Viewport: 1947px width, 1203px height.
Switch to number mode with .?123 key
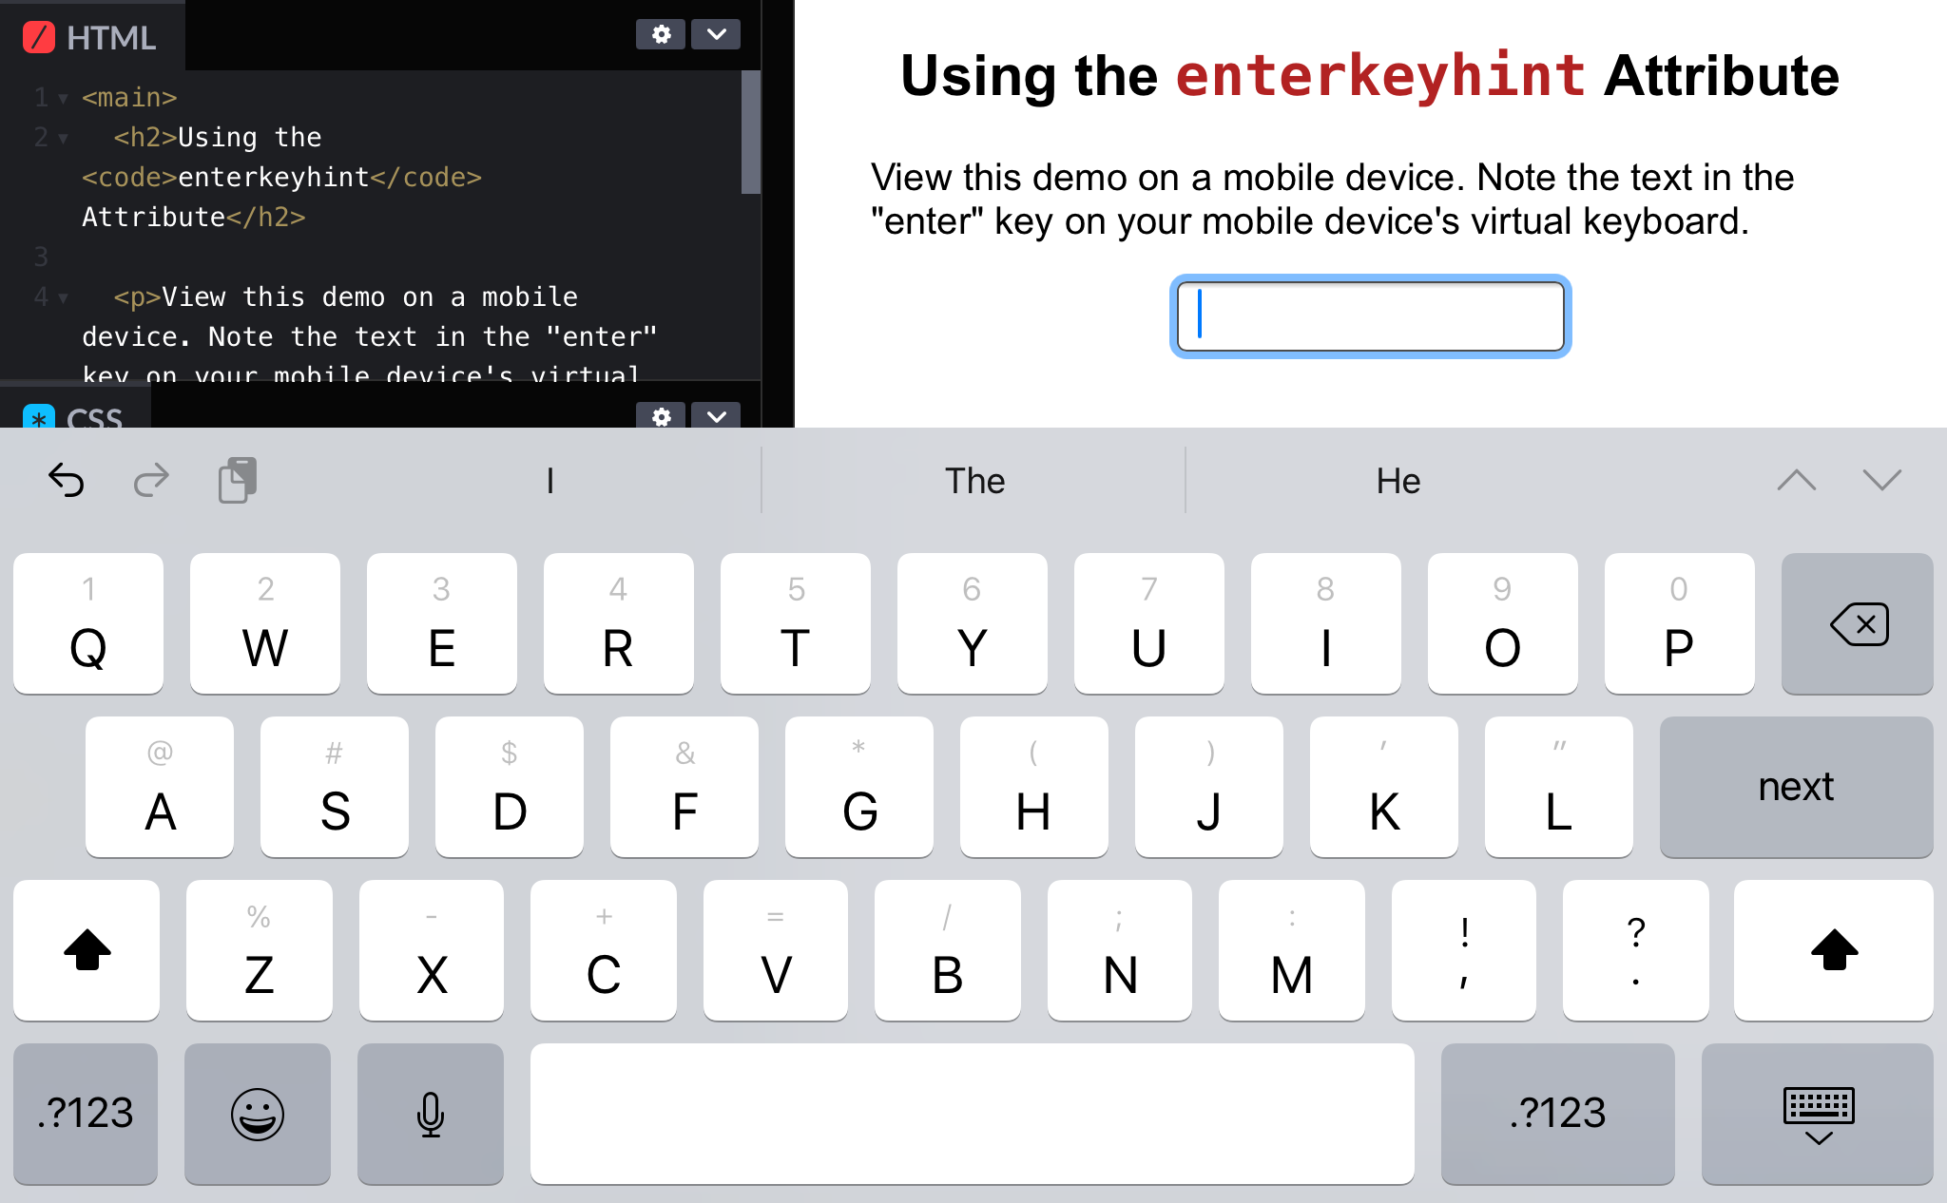coord(85,1114)
